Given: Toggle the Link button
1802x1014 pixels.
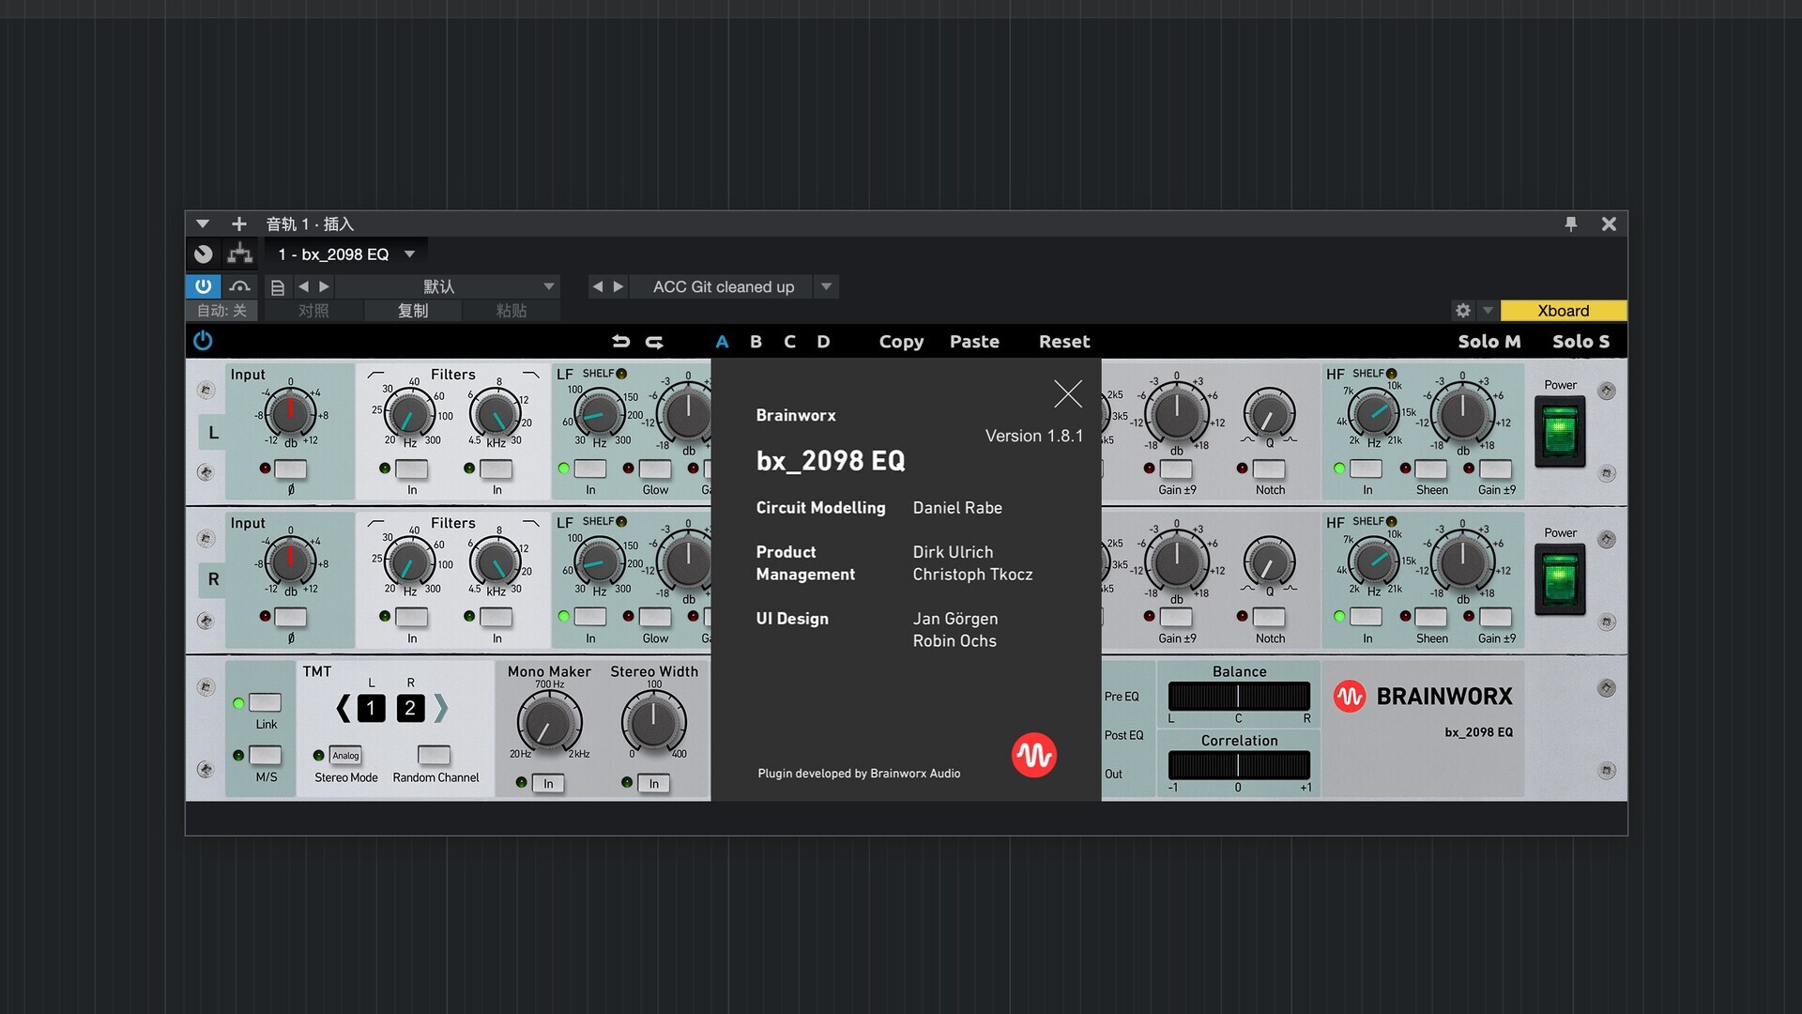Looking at the screenshot, I should [265, 702].
